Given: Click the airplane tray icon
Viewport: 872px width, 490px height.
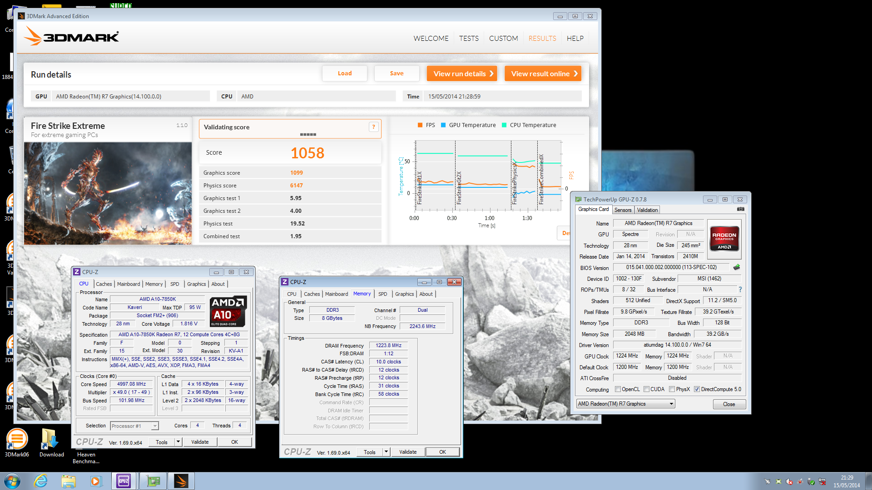Looking at the screenshot, I should [x=768, y=481].
